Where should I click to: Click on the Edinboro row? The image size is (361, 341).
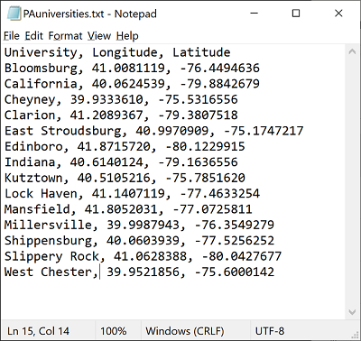tap(125, 146)
